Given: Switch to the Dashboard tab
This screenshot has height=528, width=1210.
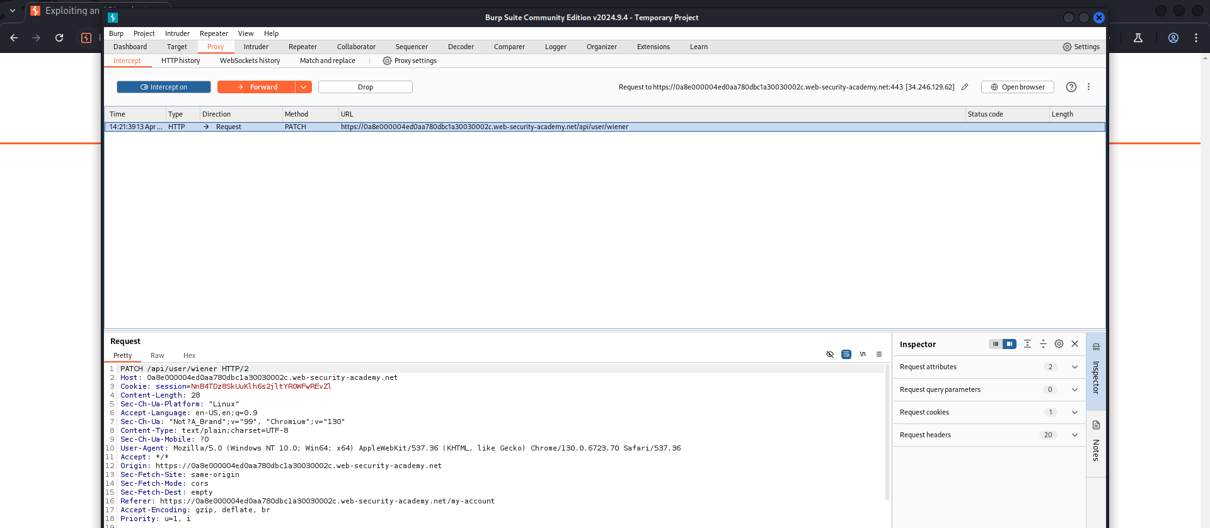Looking at the screenshot, I should pos(130,47).
